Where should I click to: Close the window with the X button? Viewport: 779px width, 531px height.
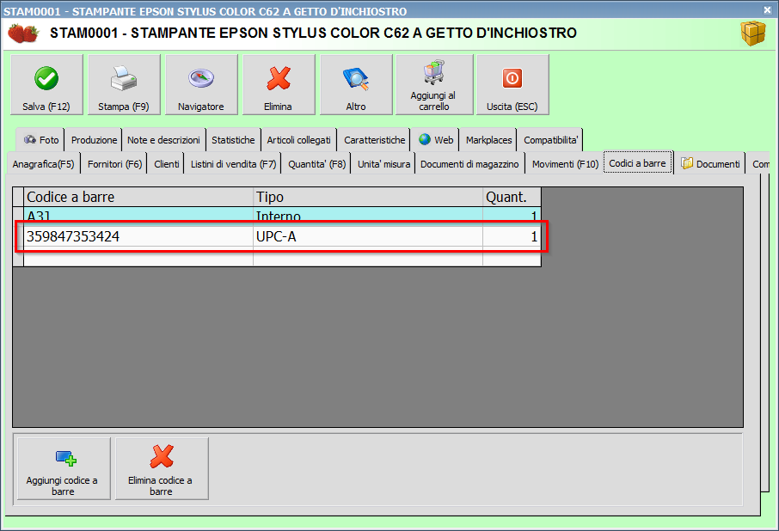[767, 9]
